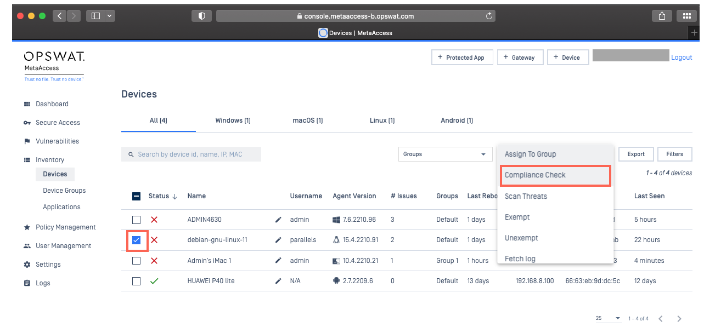Screen dimensions: 704x333
Task: Click Safari forward navigation arrow
Action: click(74, 16)
